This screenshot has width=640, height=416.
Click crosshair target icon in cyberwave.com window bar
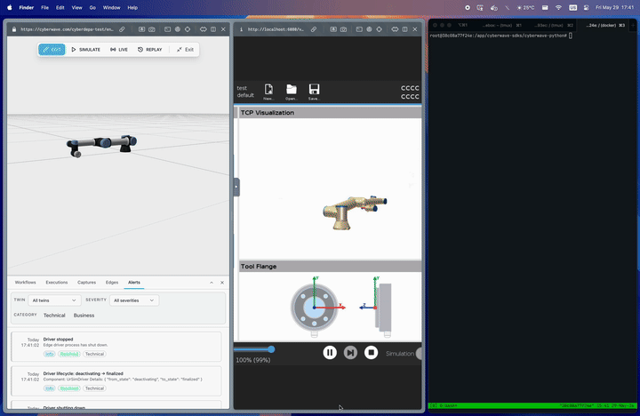coord(188,29)
